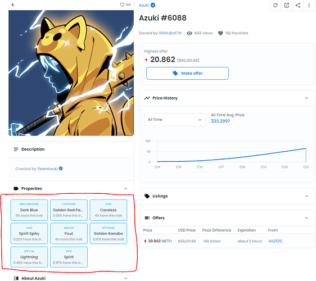Open the three-dot more options menu

pos(309,6)
